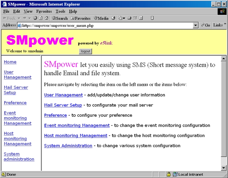Open the Search toolbar button
Image resolution: width=228 pixels, height=178 pixels.
pos(60,18)
